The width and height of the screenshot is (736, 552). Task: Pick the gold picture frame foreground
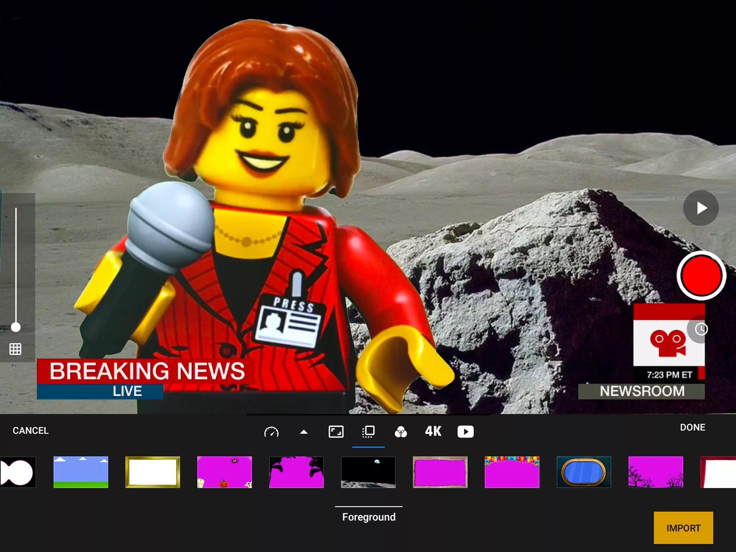[x=153, y=472]
